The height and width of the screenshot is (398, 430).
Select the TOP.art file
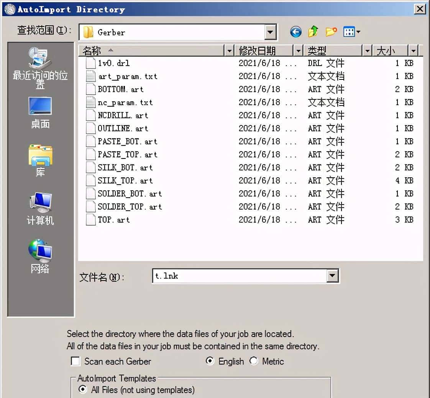coord(119,220)
